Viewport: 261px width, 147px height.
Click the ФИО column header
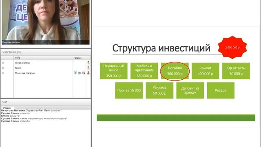point(43,58)
